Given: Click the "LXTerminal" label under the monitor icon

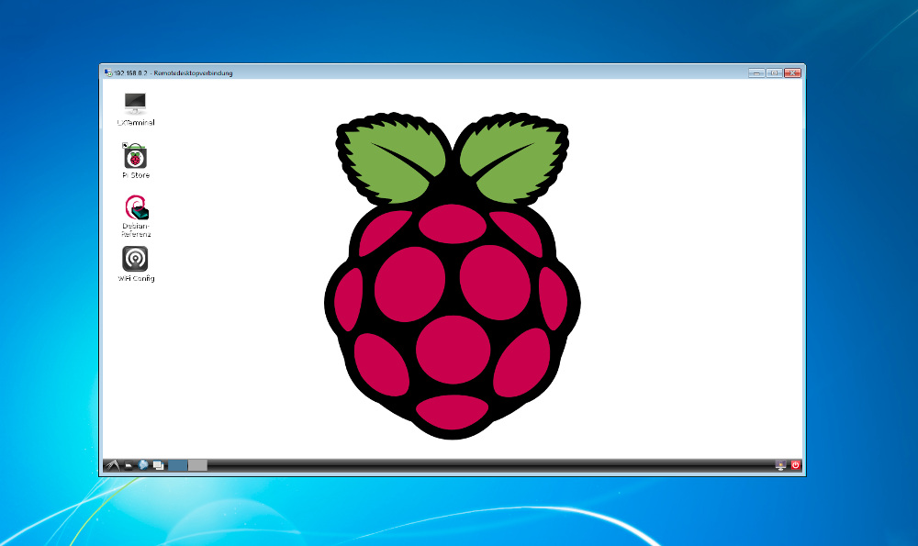Looking at the screenshot, I should coord(136,123).
